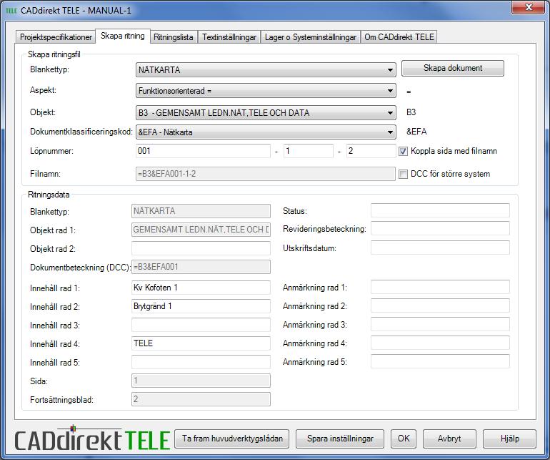Click the Sida field
The height and width of the screenshot is (460, 550).
201,380
